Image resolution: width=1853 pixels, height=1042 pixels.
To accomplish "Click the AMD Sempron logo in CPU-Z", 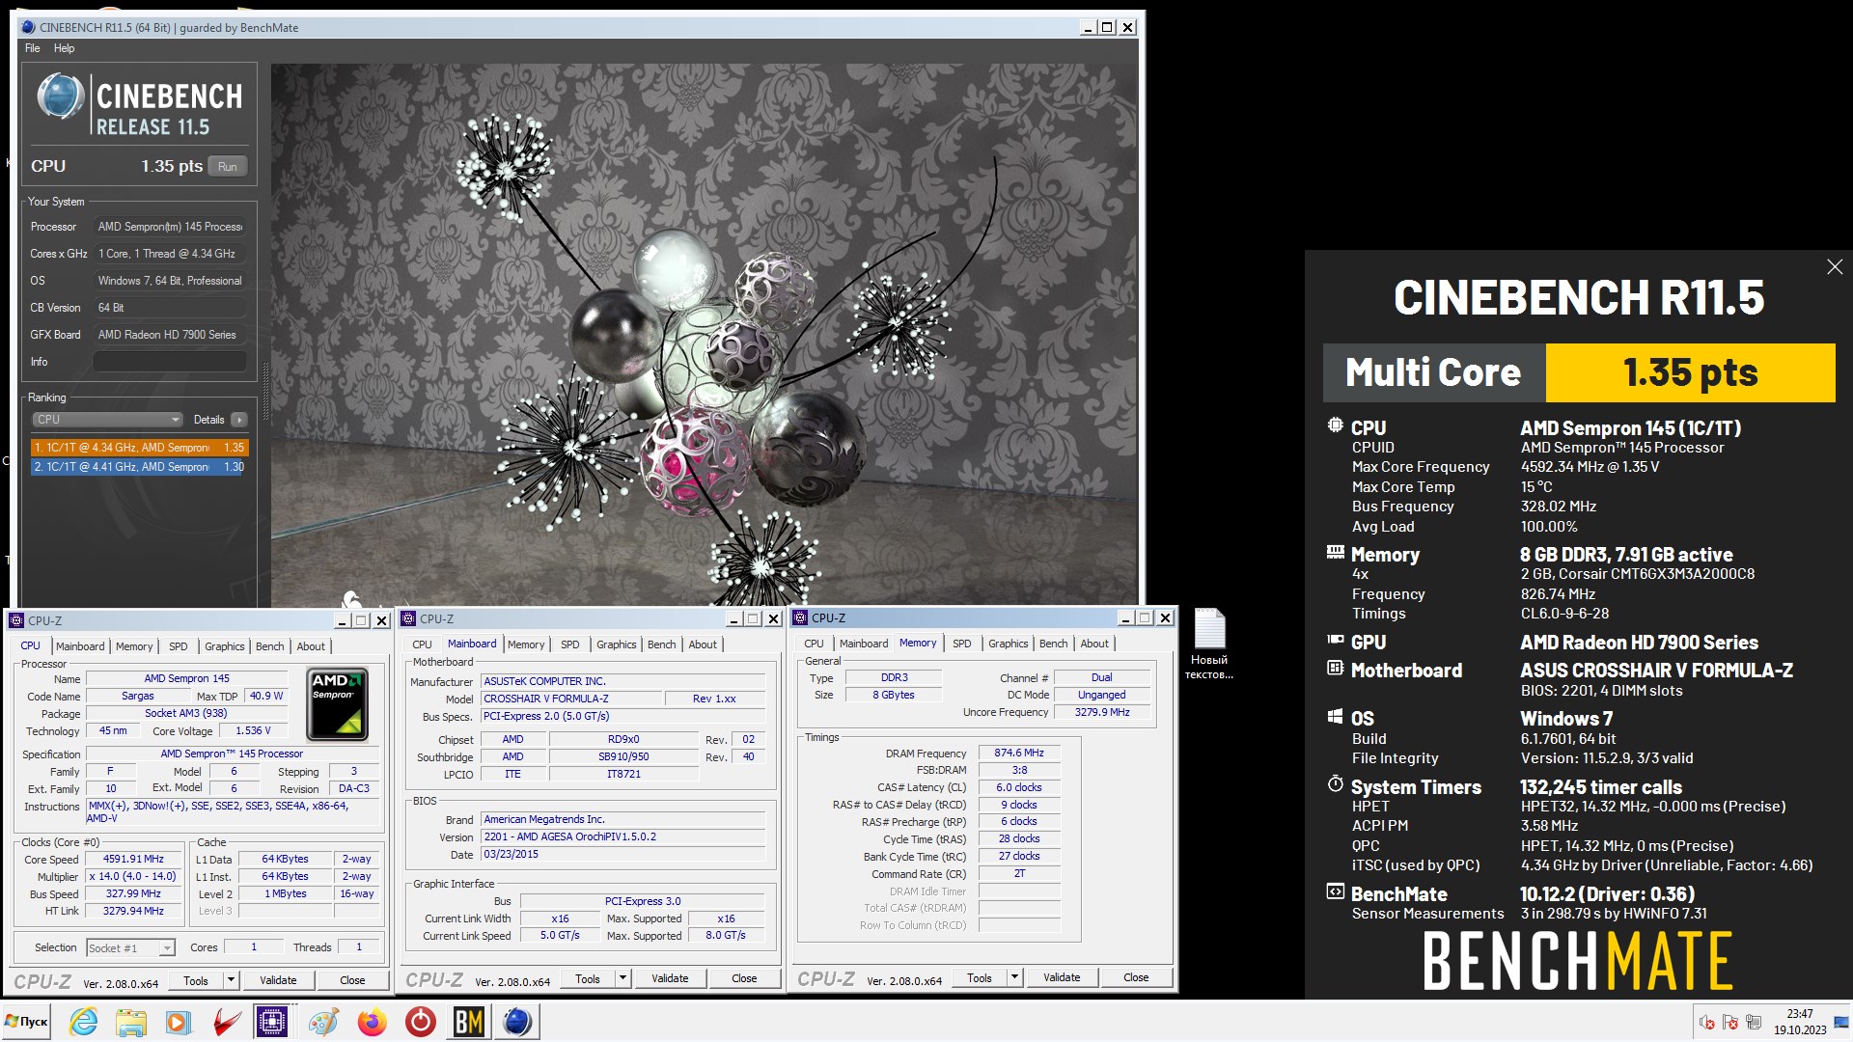I will (x=337, y=703).
